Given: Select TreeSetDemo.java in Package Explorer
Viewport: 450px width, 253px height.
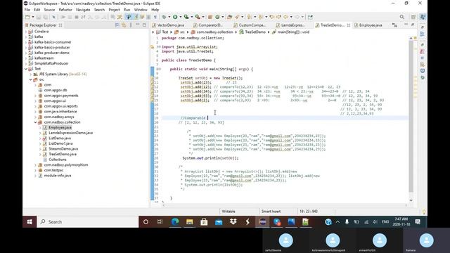Looking at the screenshot, I should (x=63, y=155).
